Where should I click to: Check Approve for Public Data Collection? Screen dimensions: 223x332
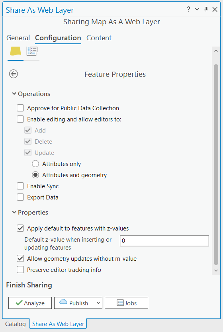pos(20,108)
